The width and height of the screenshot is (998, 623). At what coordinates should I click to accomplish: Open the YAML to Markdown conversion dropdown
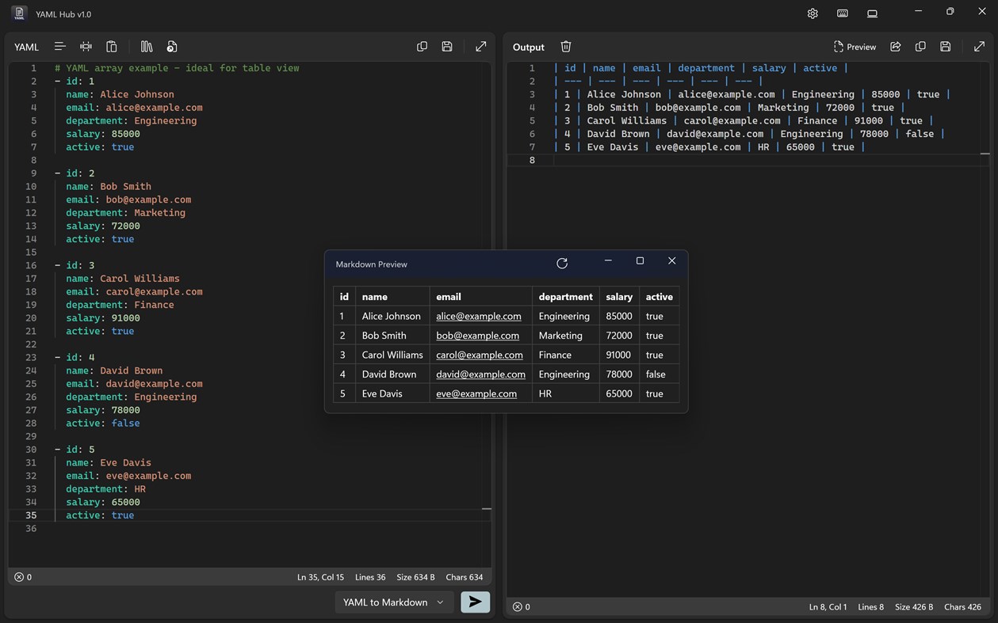[x=394, y=602]
